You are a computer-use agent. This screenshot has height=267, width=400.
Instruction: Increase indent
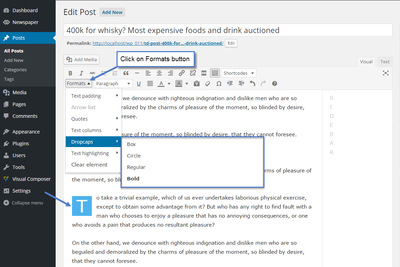pyautogui.click(x=241, y=84)
